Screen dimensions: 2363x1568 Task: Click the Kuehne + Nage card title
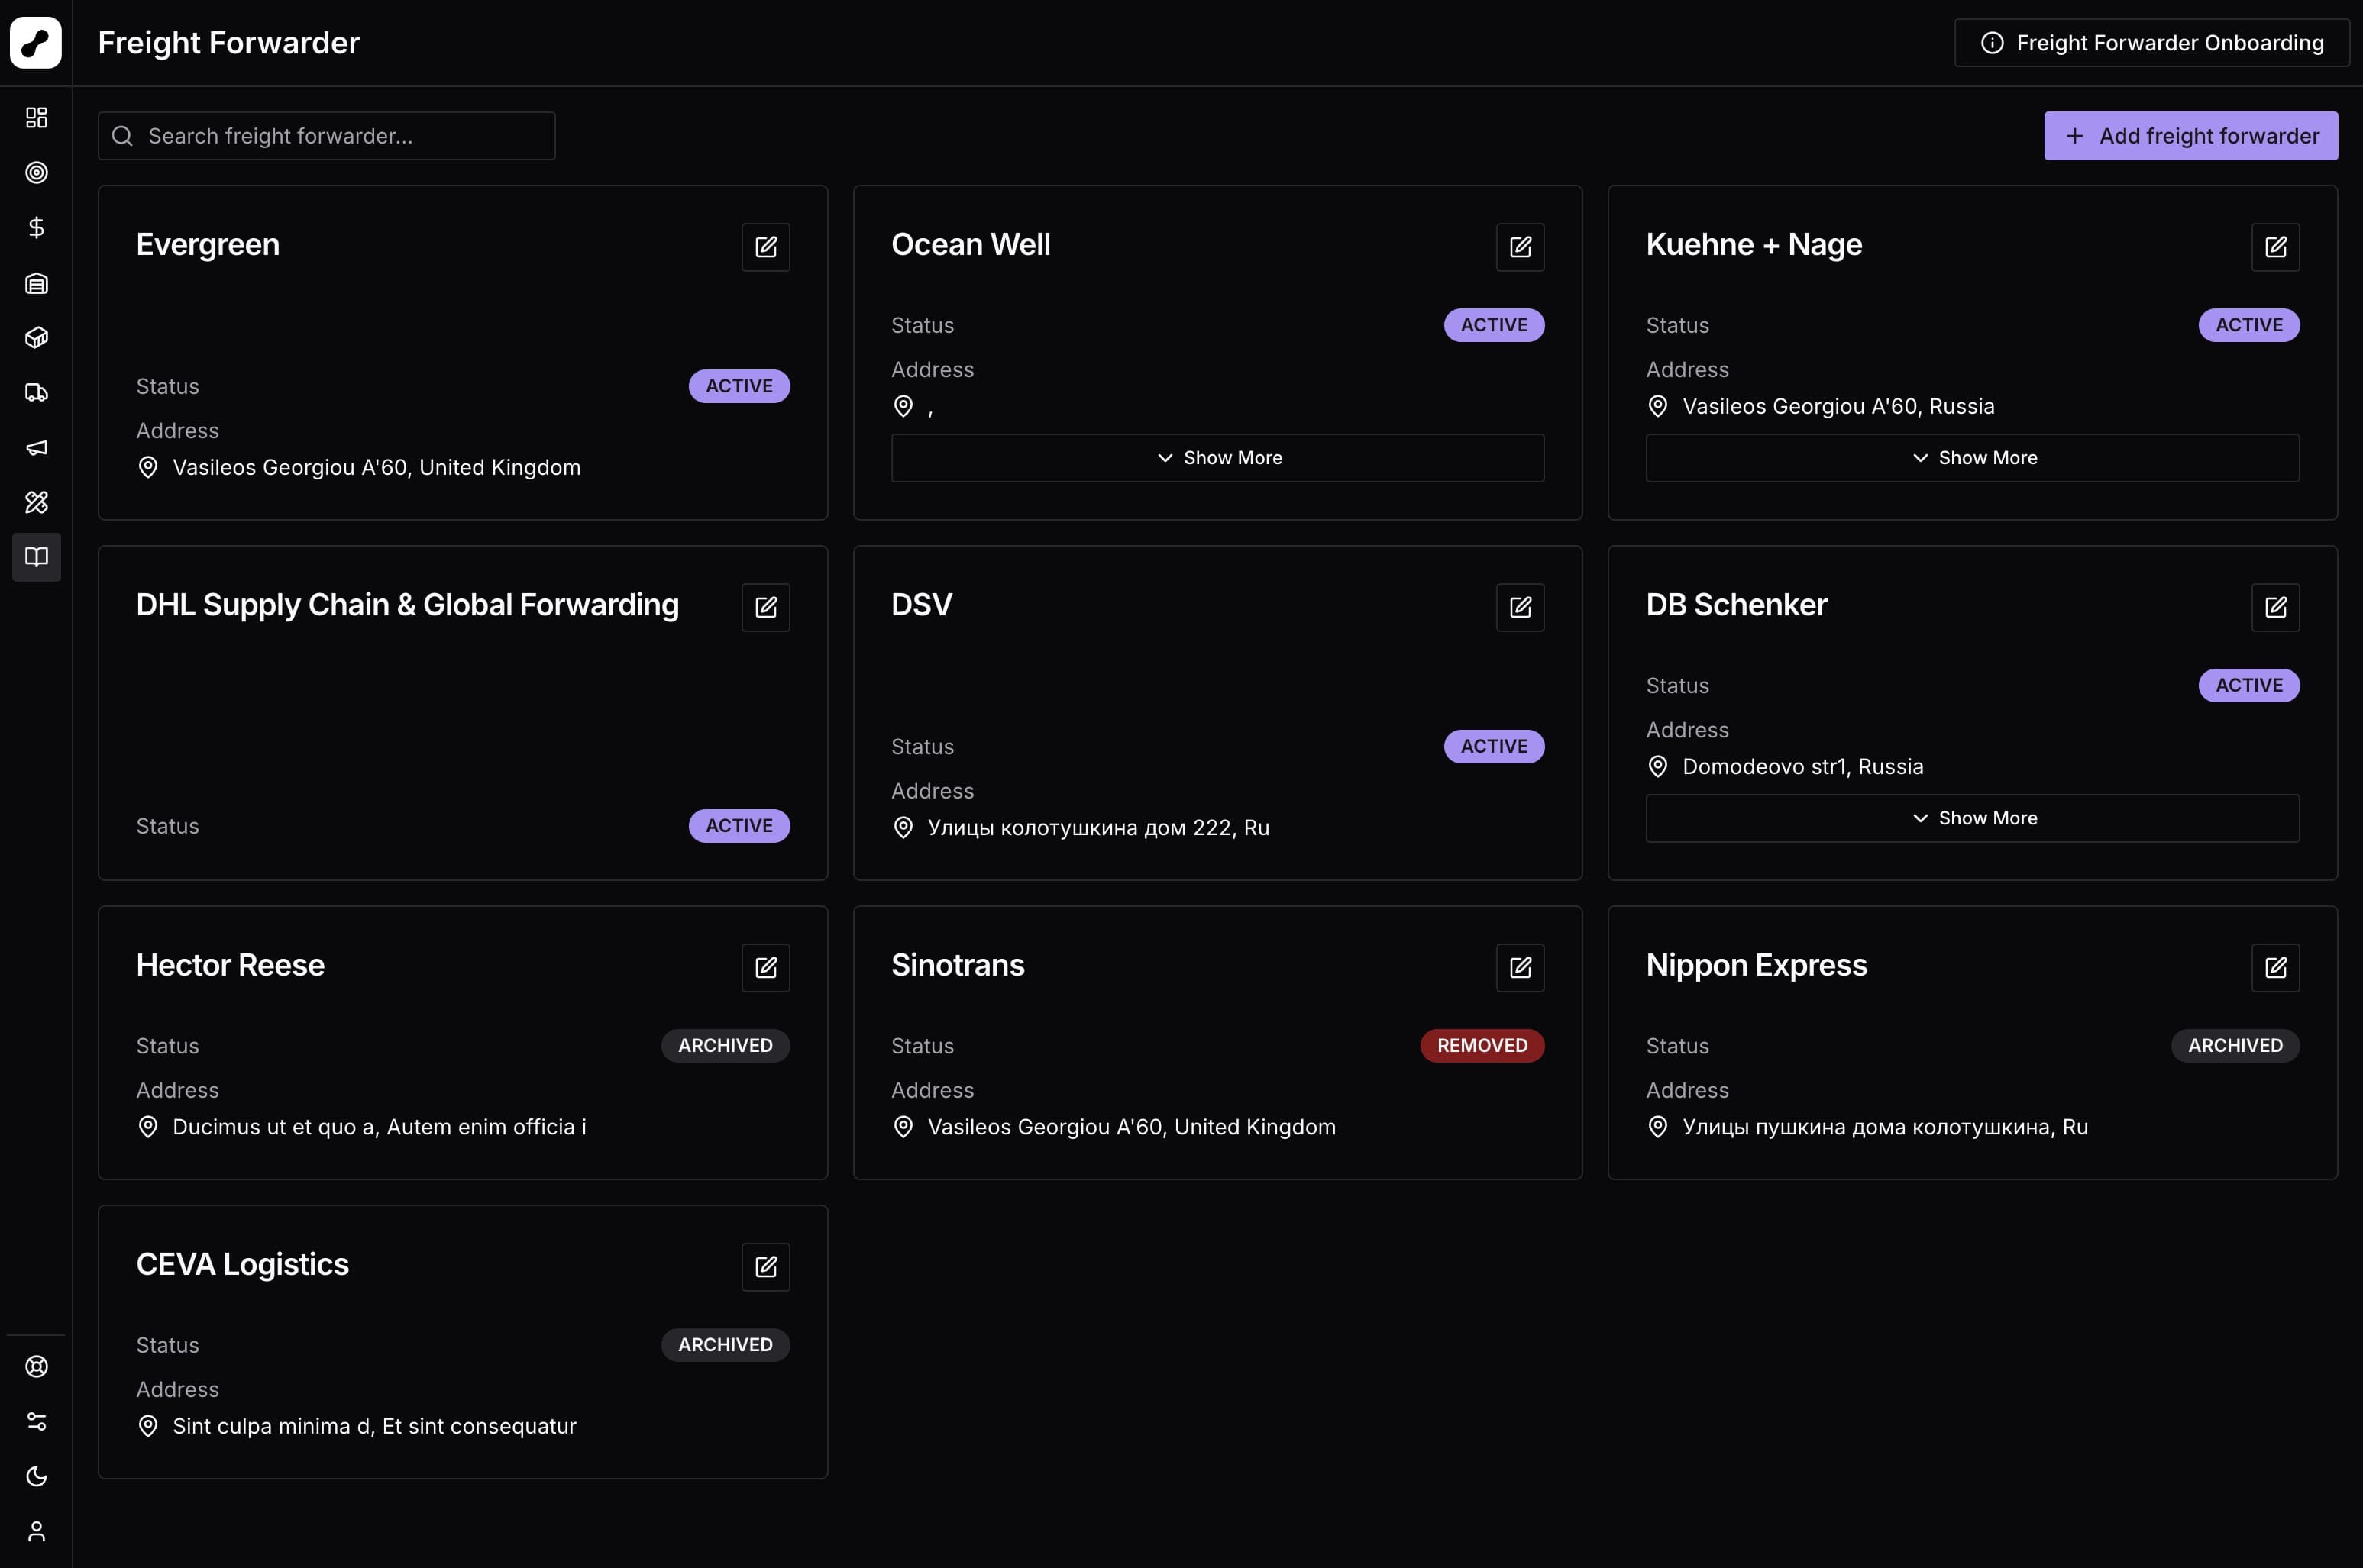pyautogui.click(x=1754, y=245)
